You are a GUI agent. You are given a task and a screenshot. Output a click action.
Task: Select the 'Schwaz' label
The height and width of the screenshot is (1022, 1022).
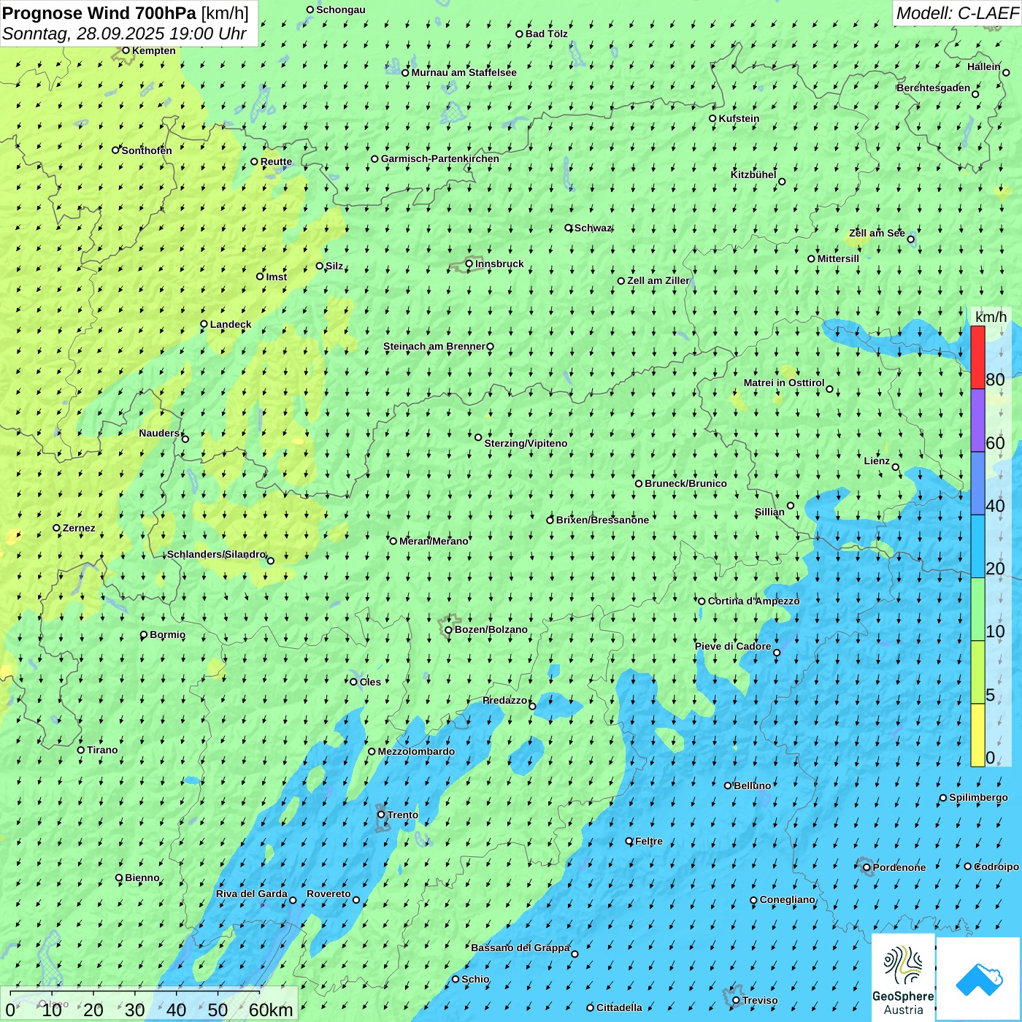click(593, 228)
